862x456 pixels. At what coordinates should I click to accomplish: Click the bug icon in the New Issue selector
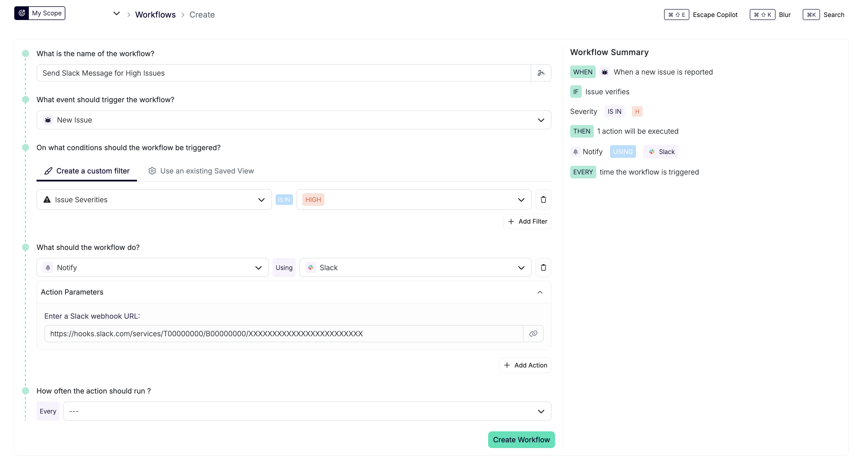point(48,119)
